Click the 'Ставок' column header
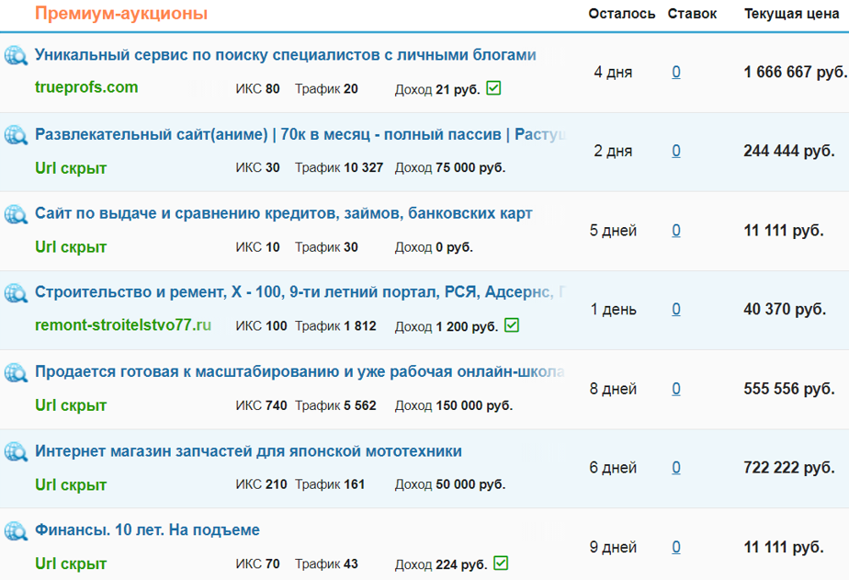 pyautogui.click(x=692, y=14)
